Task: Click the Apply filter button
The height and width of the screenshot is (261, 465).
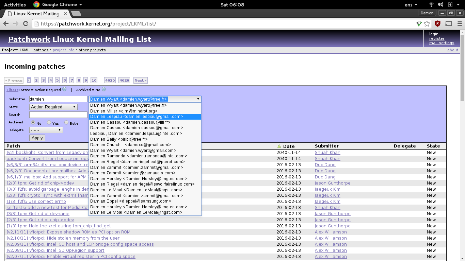Action: coord(37,138)
